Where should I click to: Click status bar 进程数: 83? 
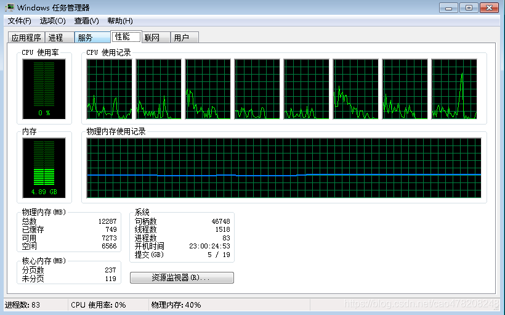pos(23,305)
